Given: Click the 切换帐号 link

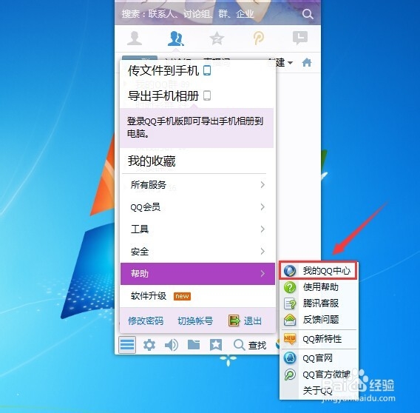Looking at the screenshot, I should (x=195, y=320).
